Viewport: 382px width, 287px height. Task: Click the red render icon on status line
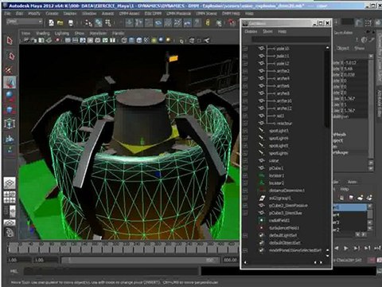point(232,23)
